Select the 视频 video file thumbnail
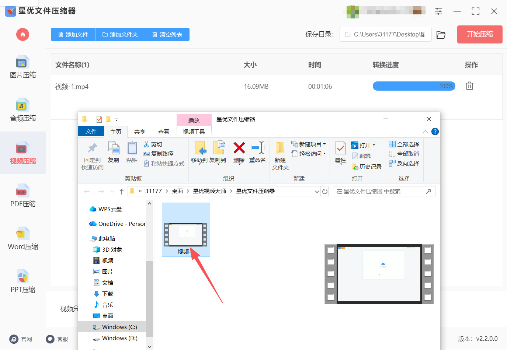507x350 pixels. click(186, 230)
